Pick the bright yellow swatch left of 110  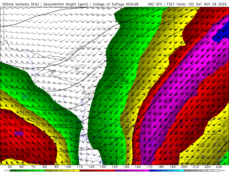(77, 171)
